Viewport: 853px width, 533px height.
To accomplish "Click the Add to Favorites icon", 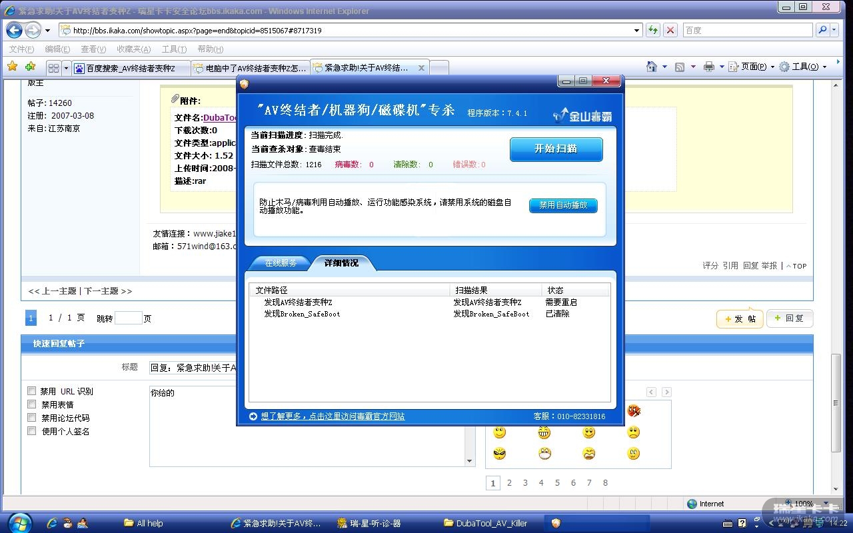I will click(30, 67).
